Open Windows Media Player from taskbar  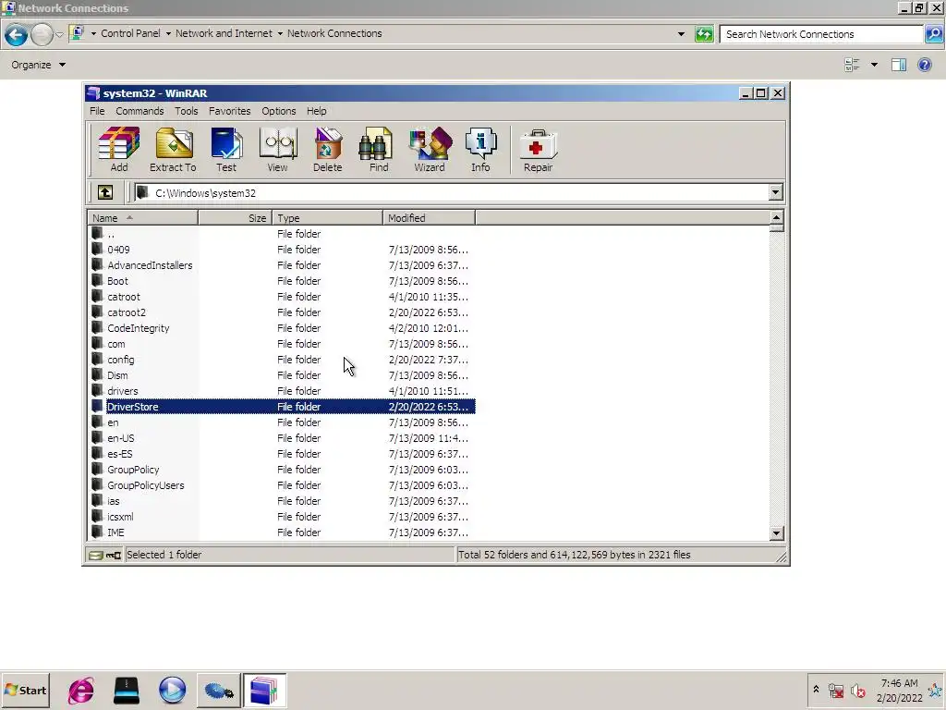click(x=173, y=690)
